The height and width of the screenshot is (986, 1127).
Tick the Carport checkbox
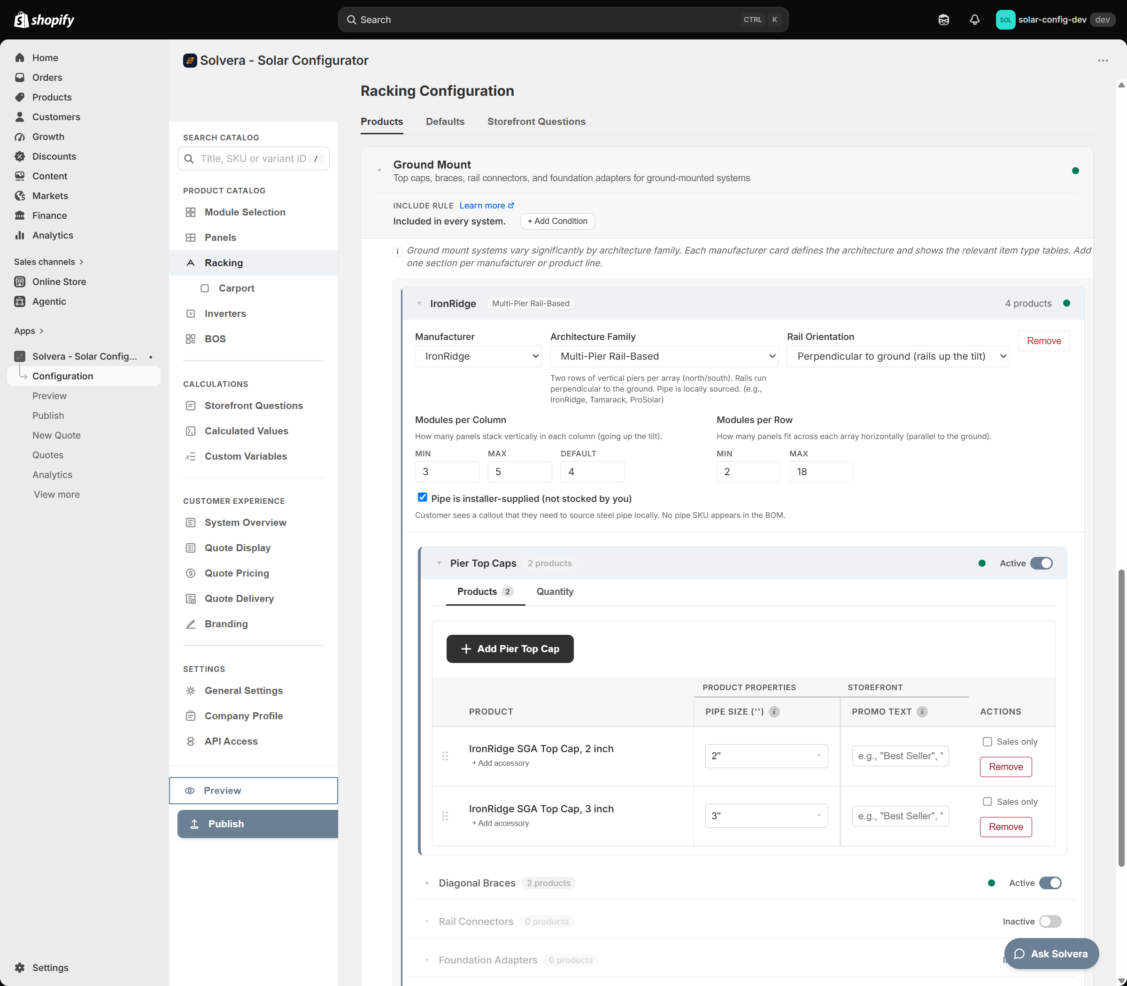click(205, 288)
